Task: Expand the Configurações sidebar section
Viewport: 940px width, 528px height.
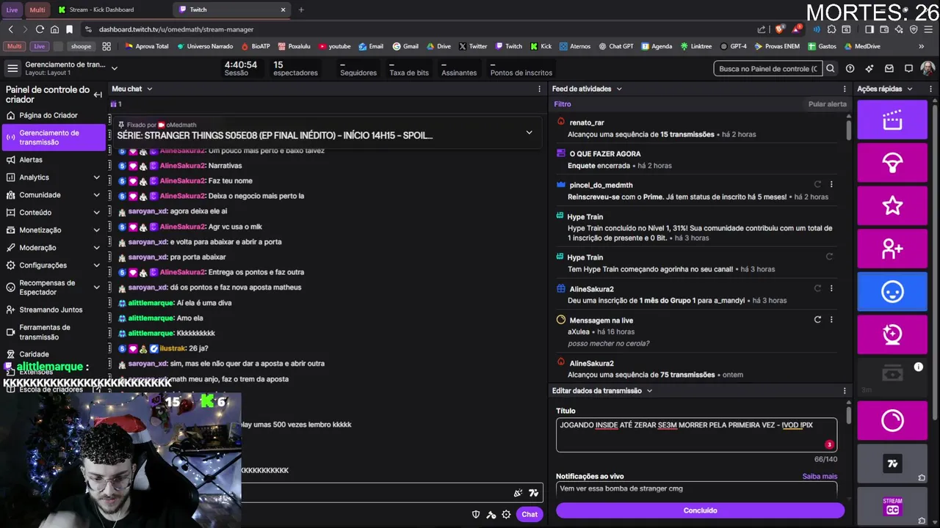Action: tap(96, 265)
